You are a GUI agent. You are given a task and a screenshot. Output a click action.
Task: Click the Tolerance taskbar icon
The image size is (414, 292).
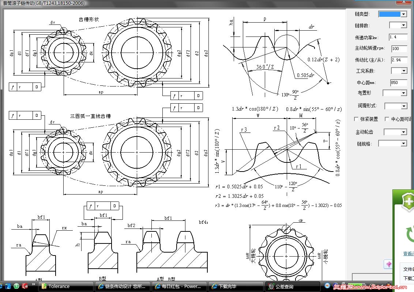point(44,286)
